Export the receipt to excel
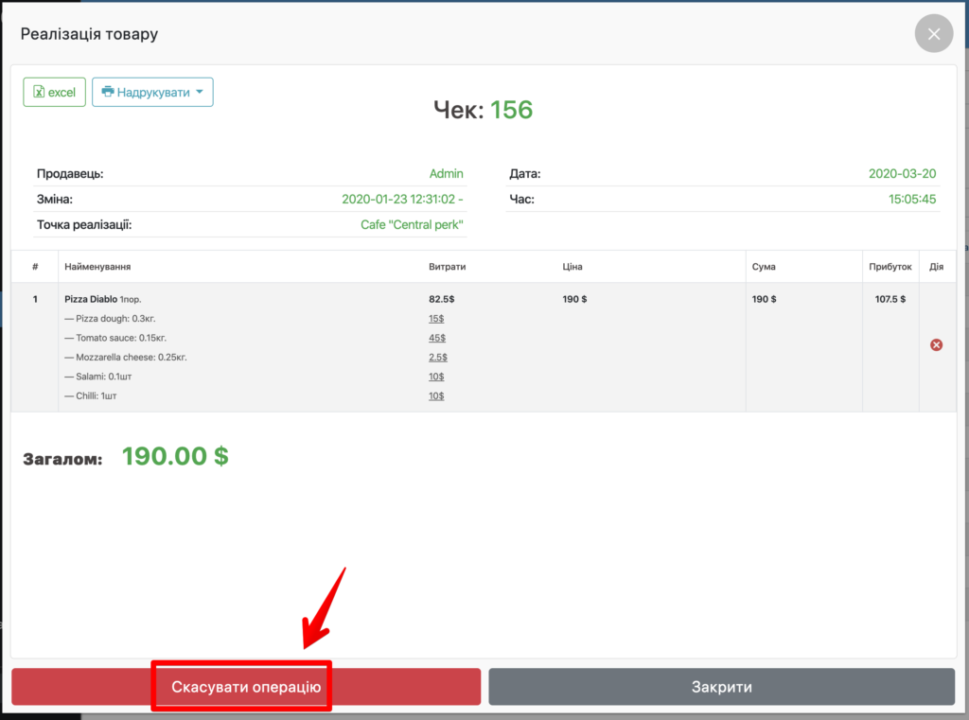The image size is (969, 720). click(55, 92)
